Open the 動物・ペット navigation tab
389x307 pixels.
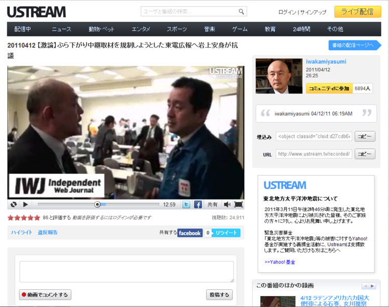[x=101, y=29]
